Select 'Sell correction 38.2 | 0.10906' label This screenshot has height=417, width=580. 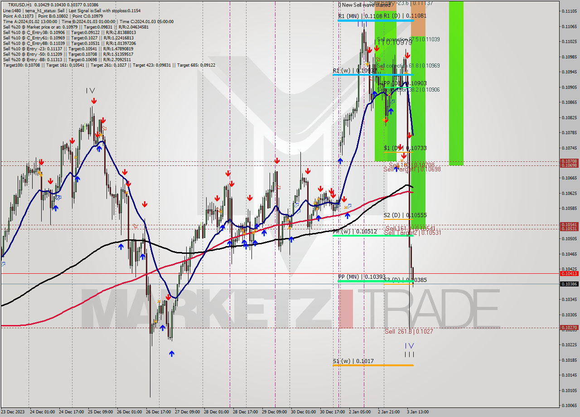click(408, 90)
